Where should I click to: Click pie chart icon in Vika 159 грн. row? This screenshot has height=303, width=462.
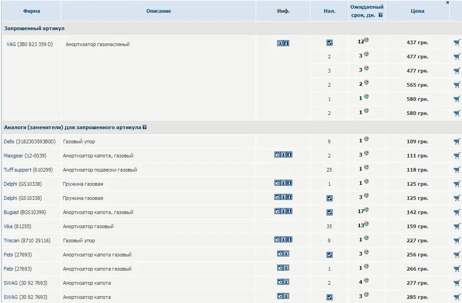[367, 224]
